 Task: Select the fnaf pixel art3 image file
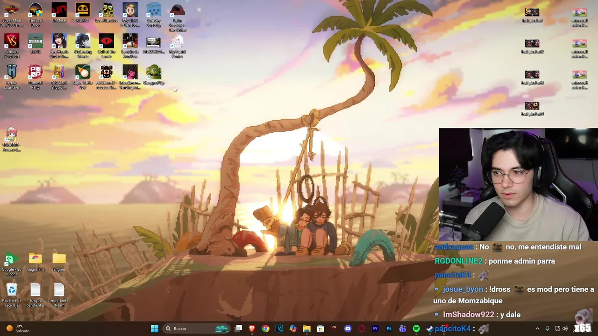pos(532,77)
